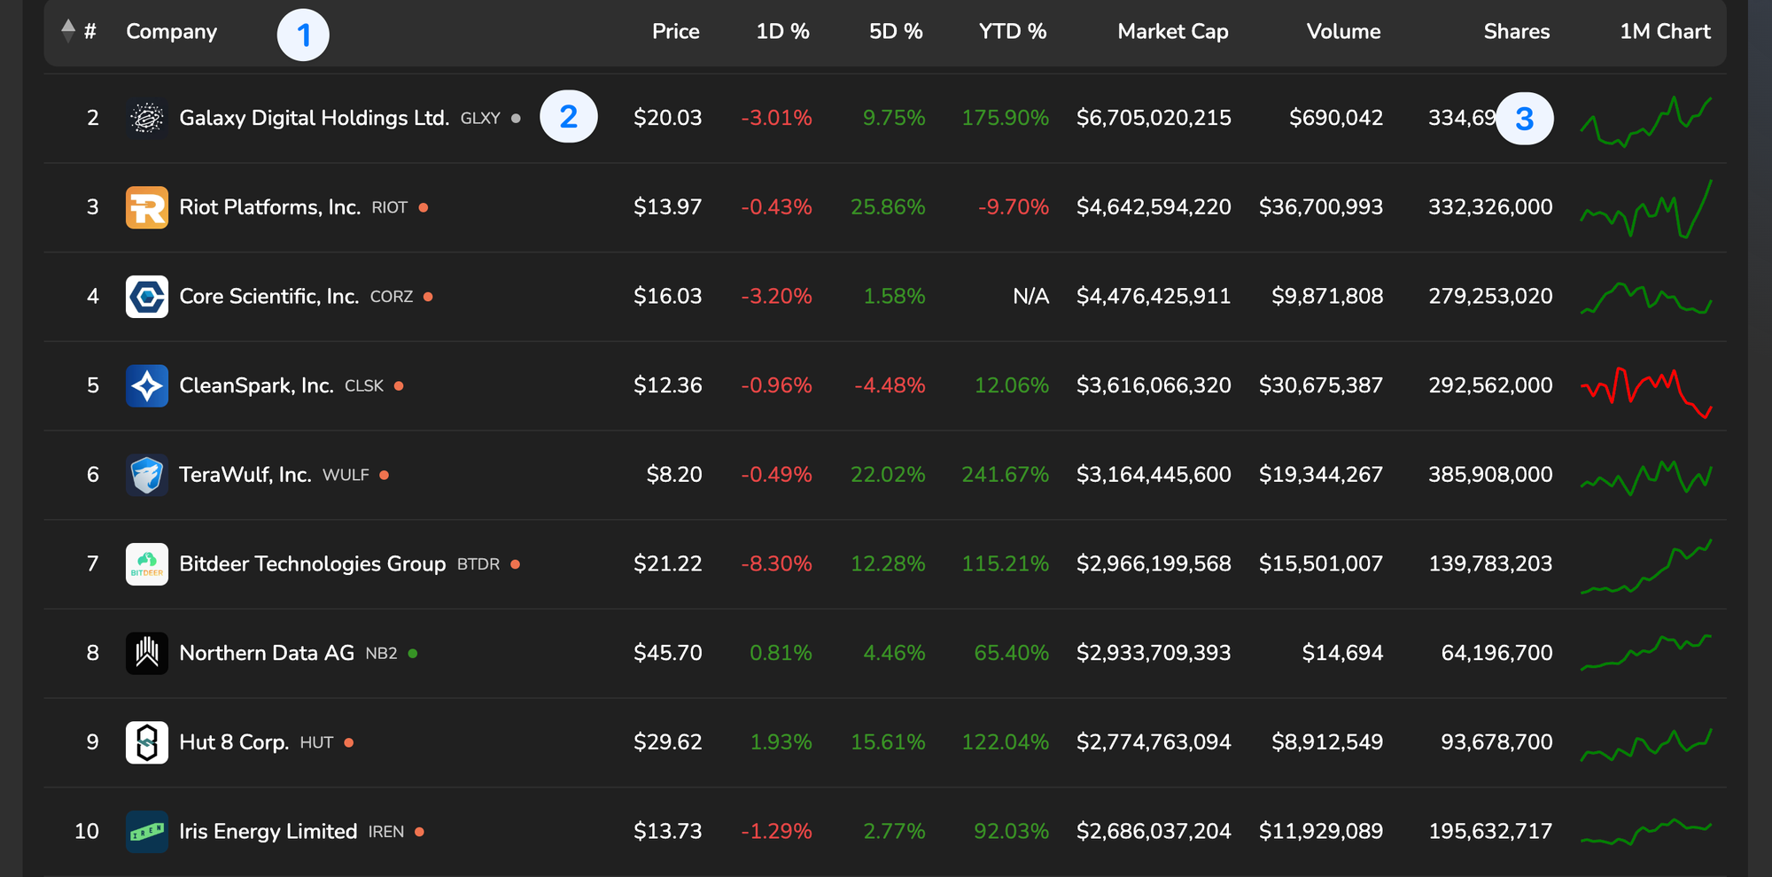1772x877 pixels.
Task: Click the CleanSpark red 1M chart
Action: [x=1646, y=391]
